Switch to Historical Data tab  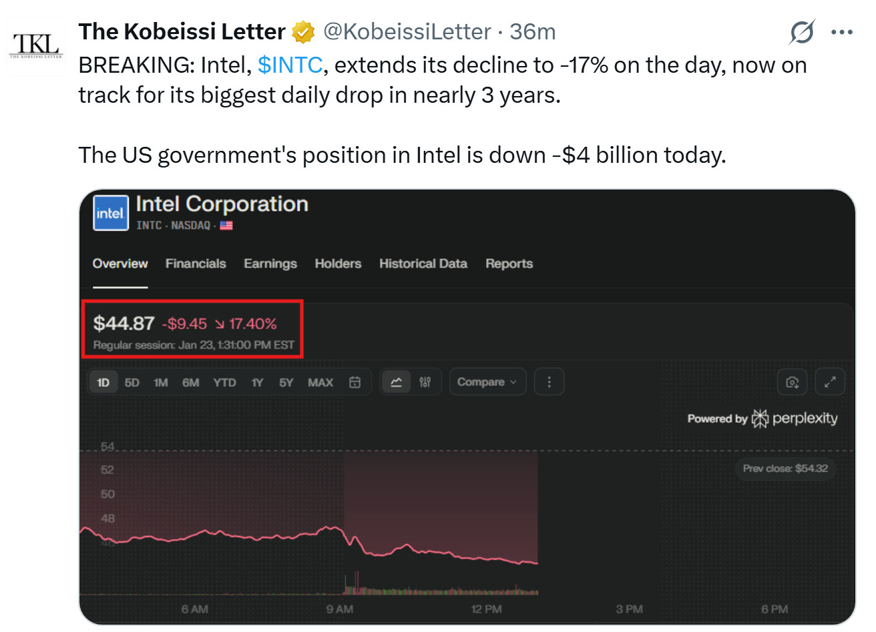point(423,264)
